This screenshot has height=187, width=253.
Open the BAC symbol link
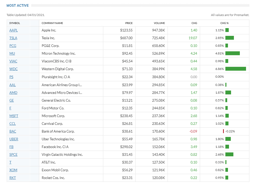[x=13, y=131]
